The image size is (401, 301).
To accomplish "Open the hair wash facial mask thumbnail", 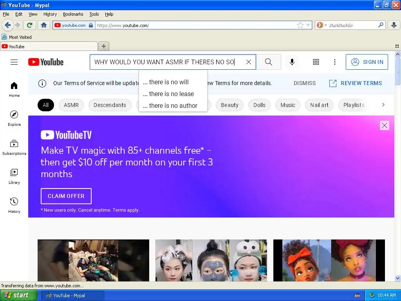I will click(211, 260).
